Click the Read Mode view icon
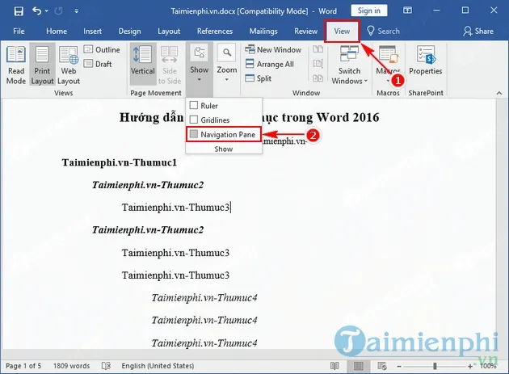 tap(16, 63)
